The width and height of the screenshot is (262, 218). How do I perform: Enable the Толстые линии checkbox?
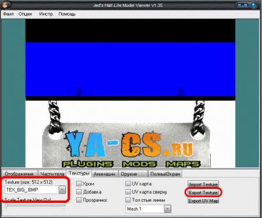(128, 200)
